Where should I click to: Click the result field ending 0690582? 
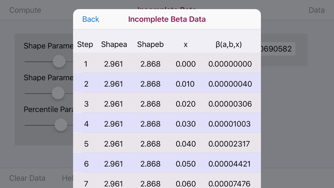[x=278, y=49]
